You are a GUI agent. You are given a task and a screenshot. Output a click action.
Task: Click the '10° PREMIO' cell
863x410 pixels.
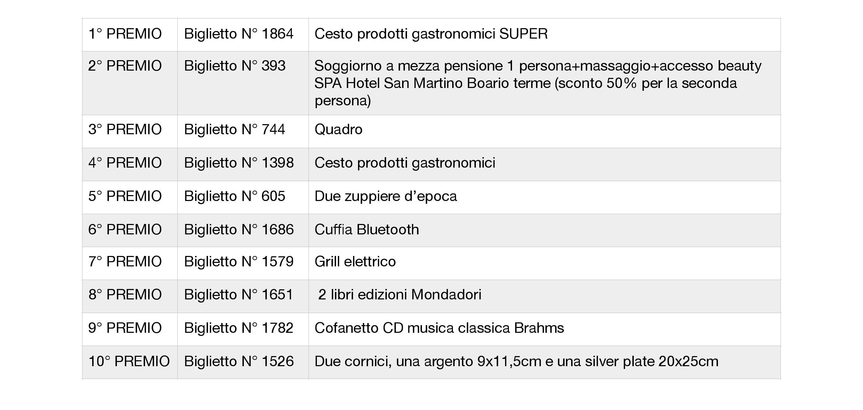[x=129, y=362]
